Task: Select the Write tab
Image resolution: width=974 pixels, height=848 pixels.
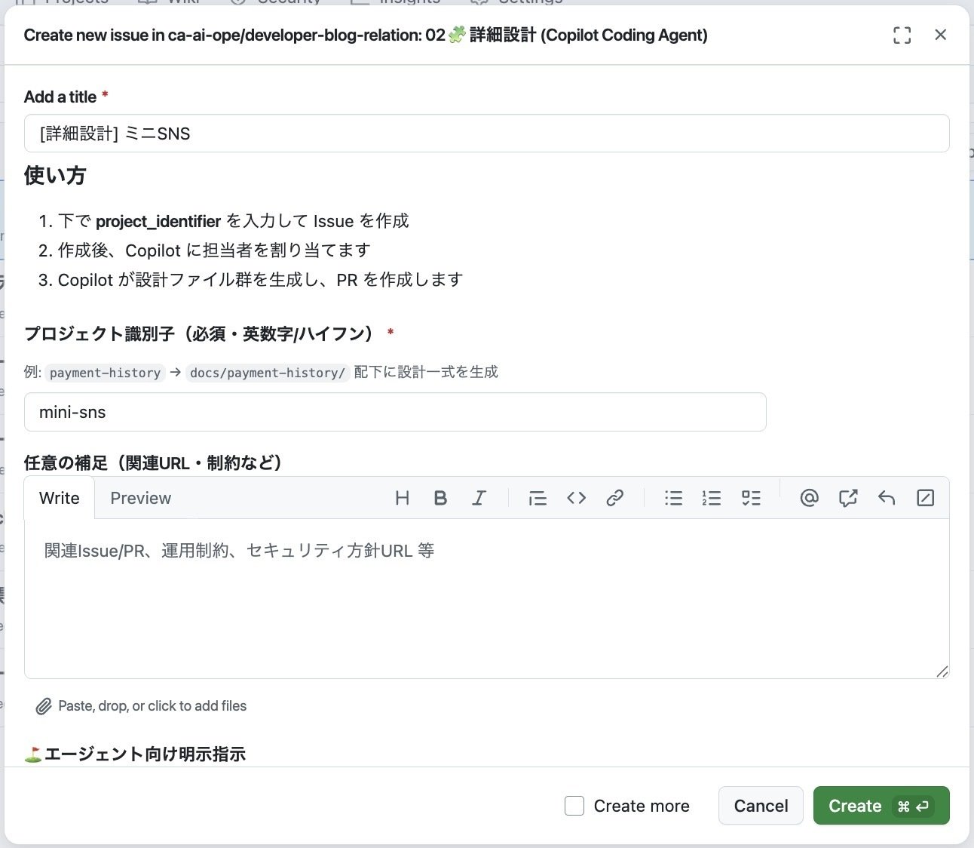Action: (x=59, y=498)
